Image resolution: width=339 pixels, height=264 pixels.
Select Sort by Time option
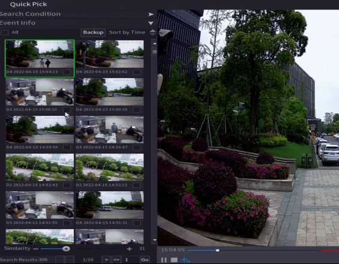point(127,32)
